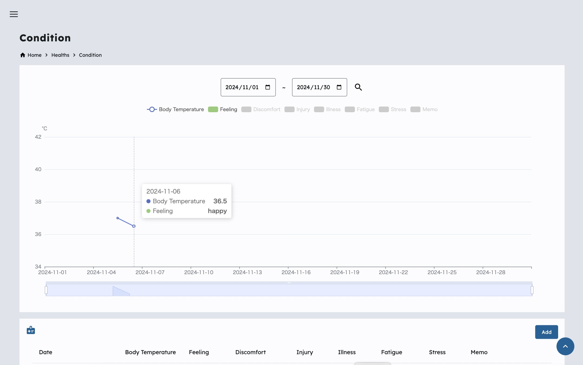Enable Discomfort series in legend
583x365 pixels.
coord(261,109)
